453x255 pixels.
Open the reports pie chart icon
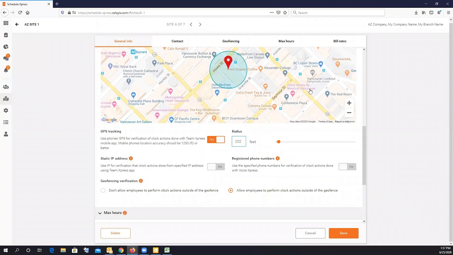point(6,47)
